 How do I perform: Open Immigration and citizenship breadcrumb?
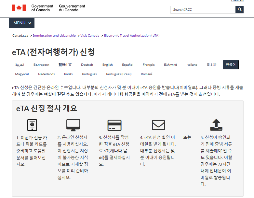[54, 36]
